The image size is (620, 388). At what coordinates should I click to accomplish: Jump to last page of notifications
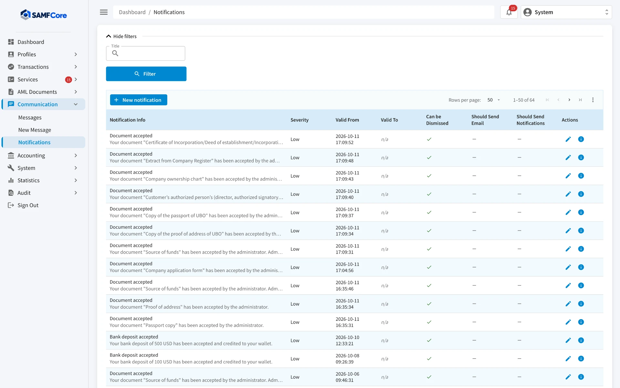click(x=580, y=100)
